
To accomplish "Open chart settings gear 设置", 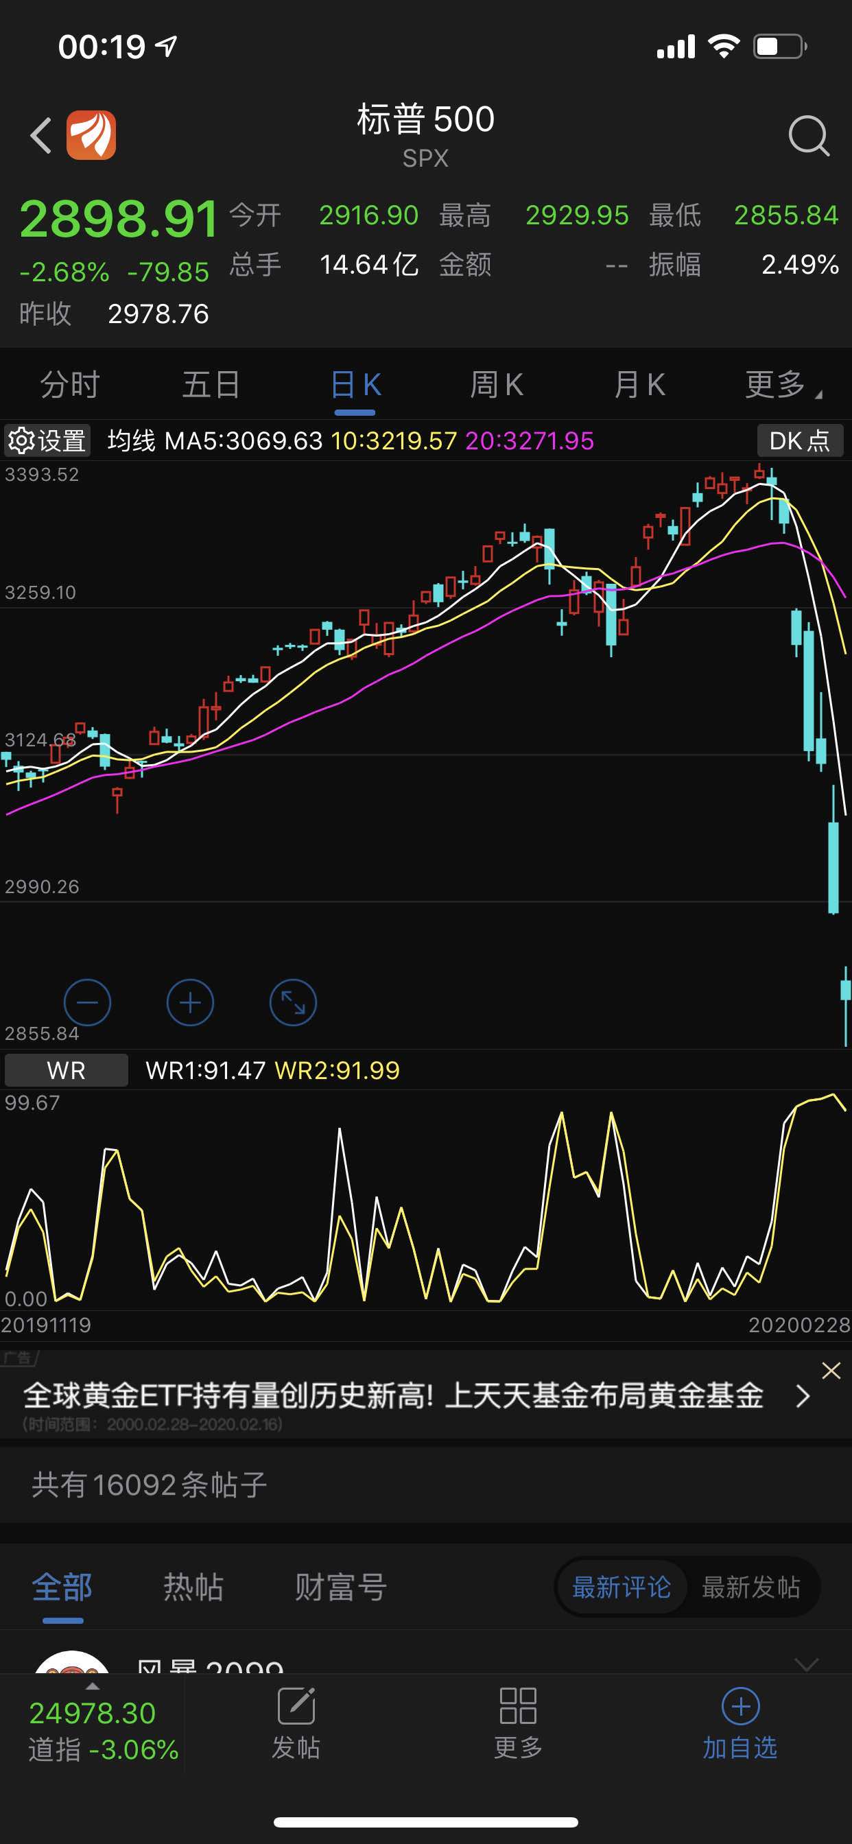I will (x=48, y=440).
